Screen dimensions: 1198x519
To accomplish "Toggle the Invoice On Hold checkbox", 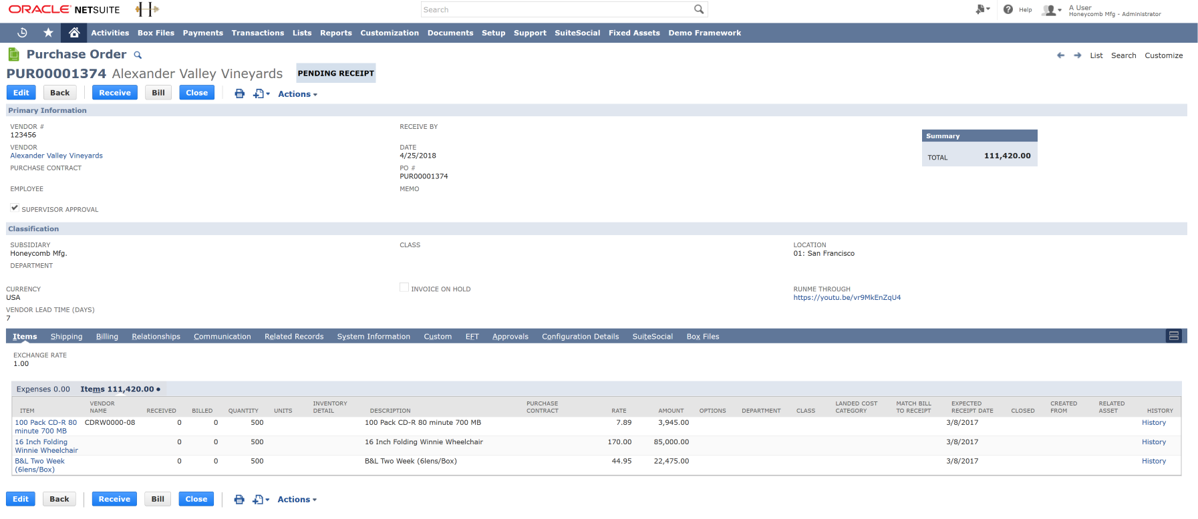I will click(404, 287).
